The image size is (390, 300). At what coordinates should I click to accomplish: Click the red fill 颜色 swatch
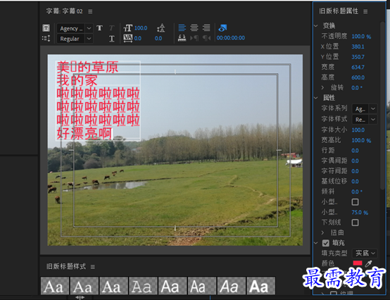pyautogui.click(x=358, y=263)
